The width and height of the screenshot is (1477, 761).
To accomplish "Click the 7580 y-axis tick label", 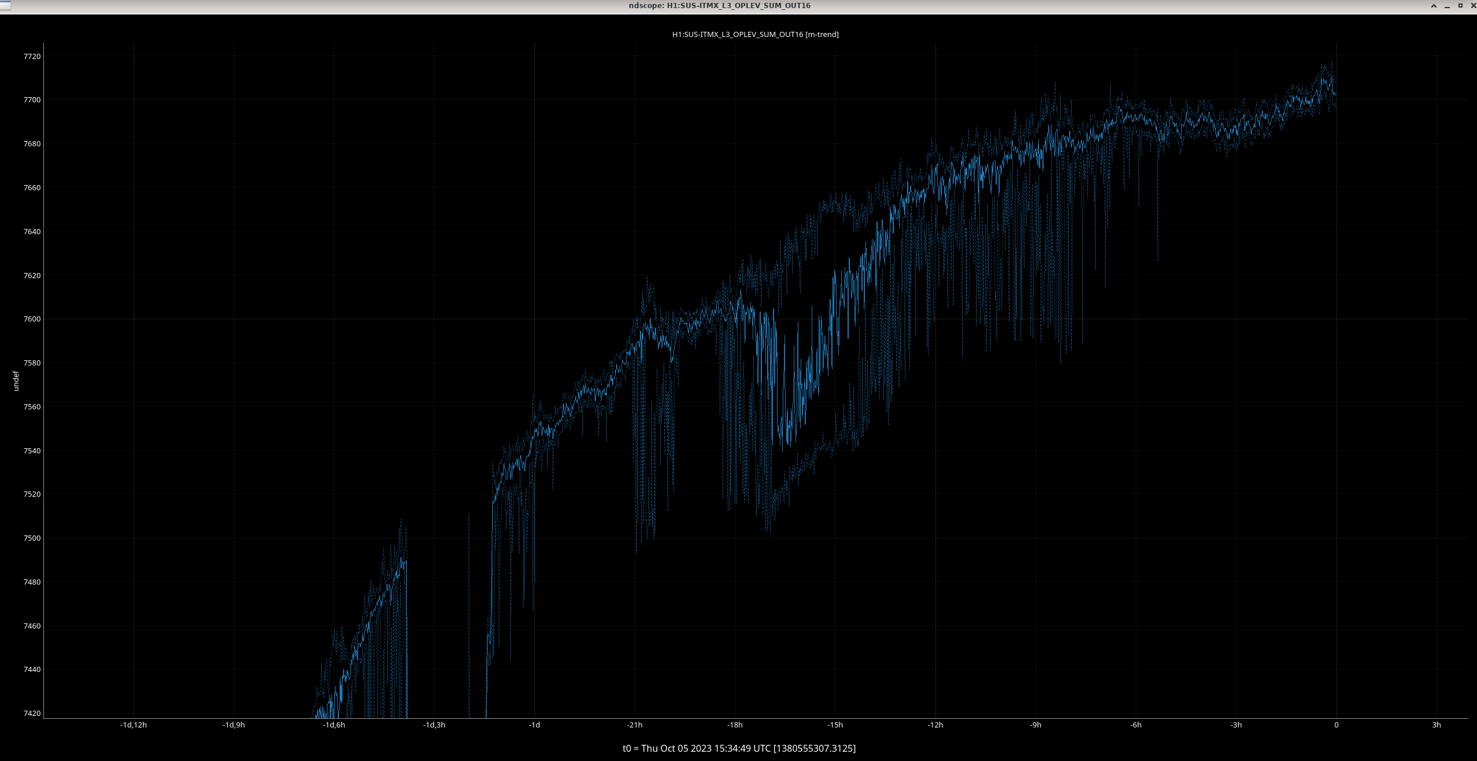I will click(x=32, y=363).
